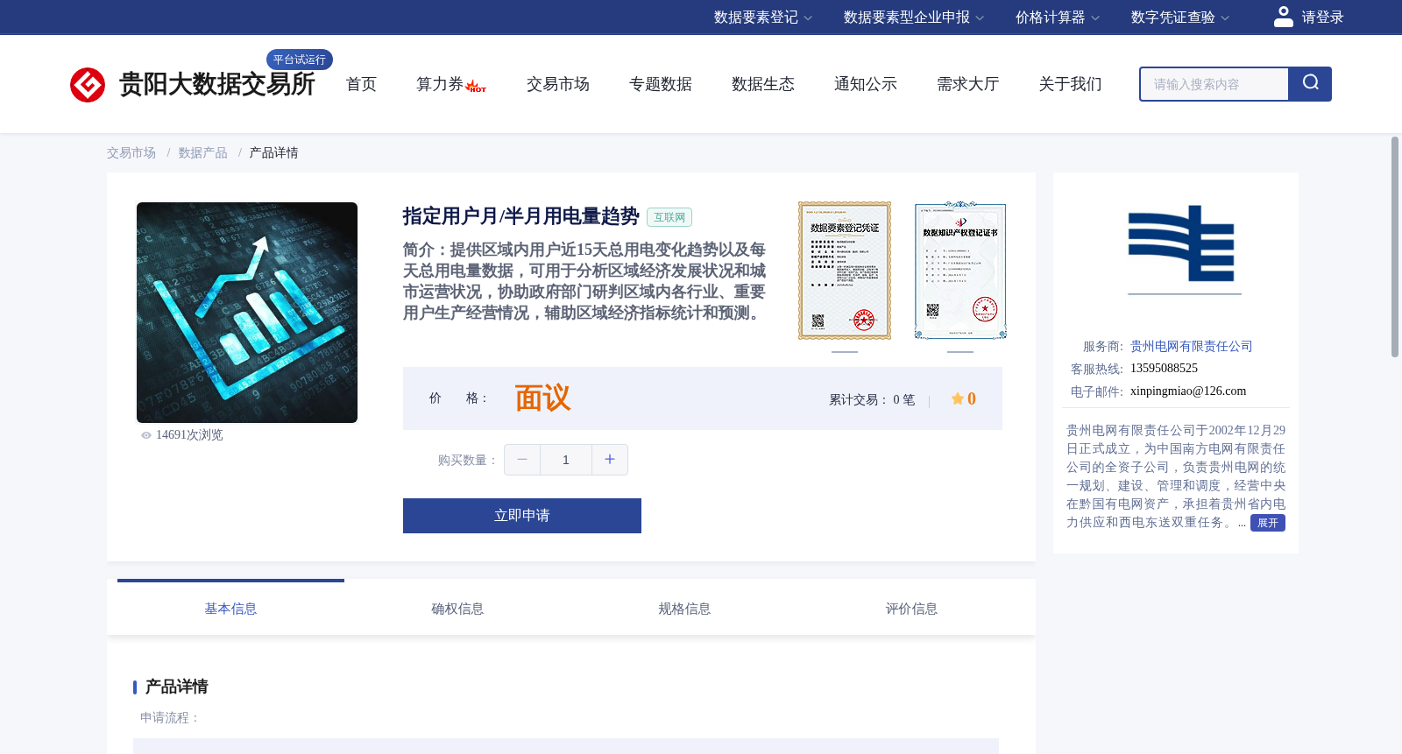View the 数据知识产权登记证书 certificate thumbnail

pos(960,271)
